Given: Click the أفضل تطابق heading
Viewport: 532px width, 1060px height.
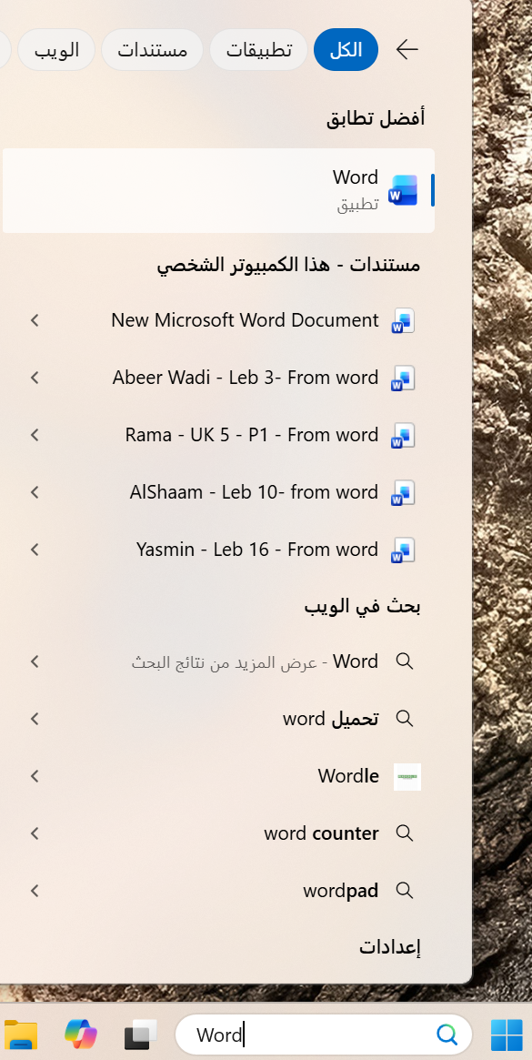Looking at the screenshot, I should click(376, 119).
